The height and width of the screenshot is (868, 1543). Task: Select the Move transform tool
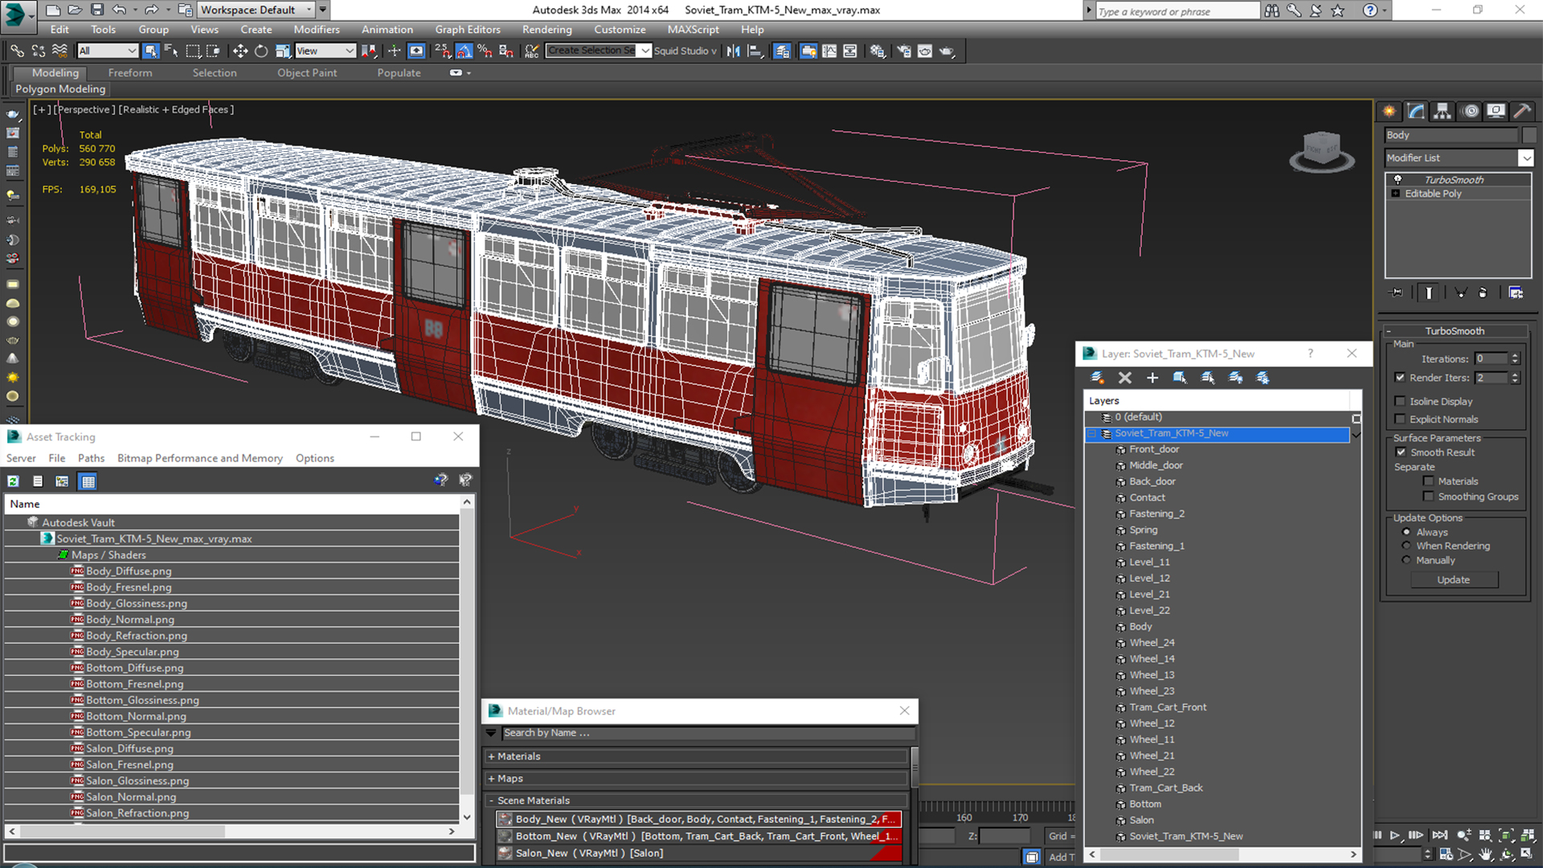click(x=239, y=51)
